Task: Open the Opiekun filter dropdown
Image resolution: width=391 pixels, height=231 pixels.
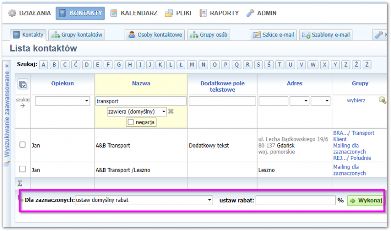Action: pos(63,101)
